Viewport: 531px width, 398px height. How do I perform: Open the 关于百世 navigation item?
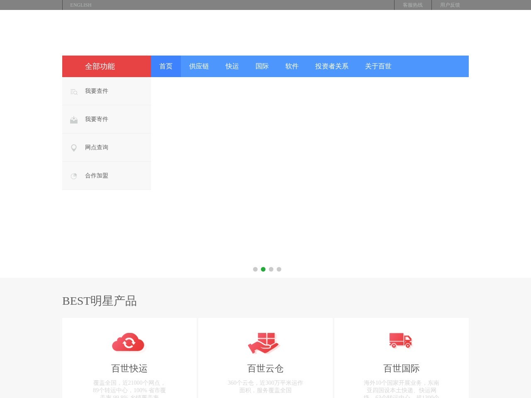tap(378, 66)
